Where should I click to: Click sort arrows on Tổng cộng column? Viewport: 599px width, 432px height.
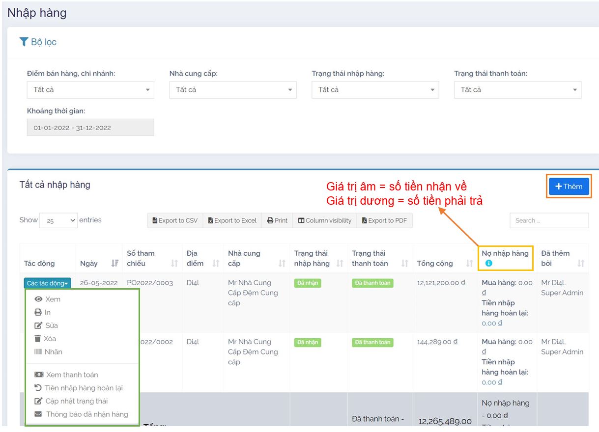469,264
